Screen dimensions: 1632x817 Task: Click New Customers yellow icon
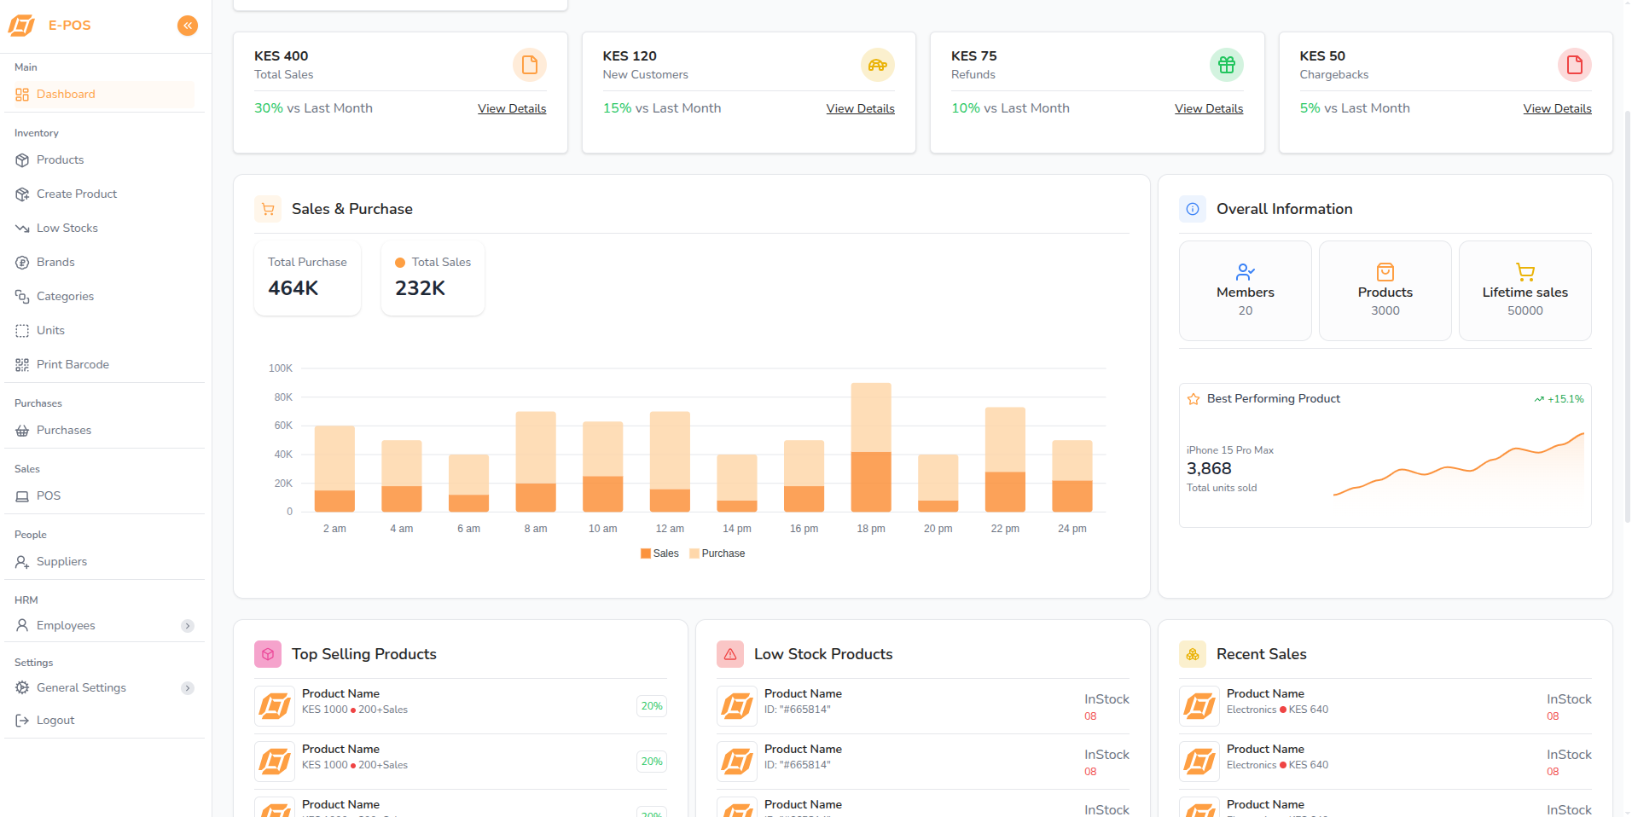tap(878, 65)
